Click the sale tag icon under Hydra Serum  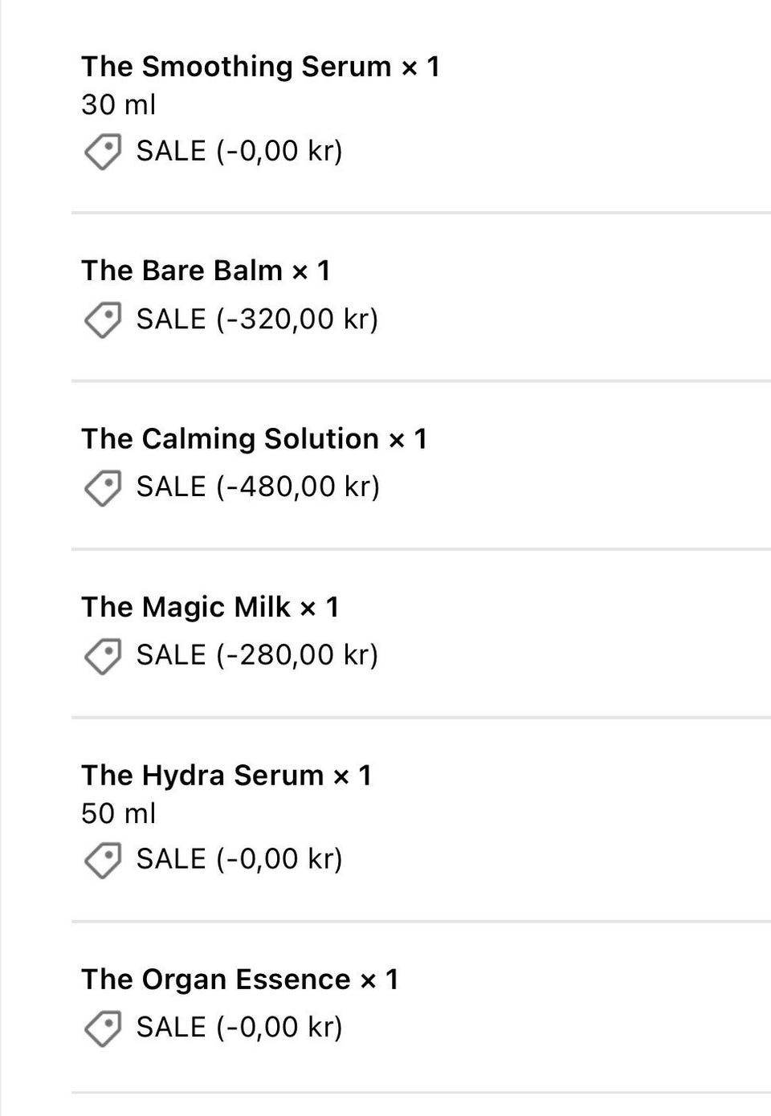(x=103, y=860)
